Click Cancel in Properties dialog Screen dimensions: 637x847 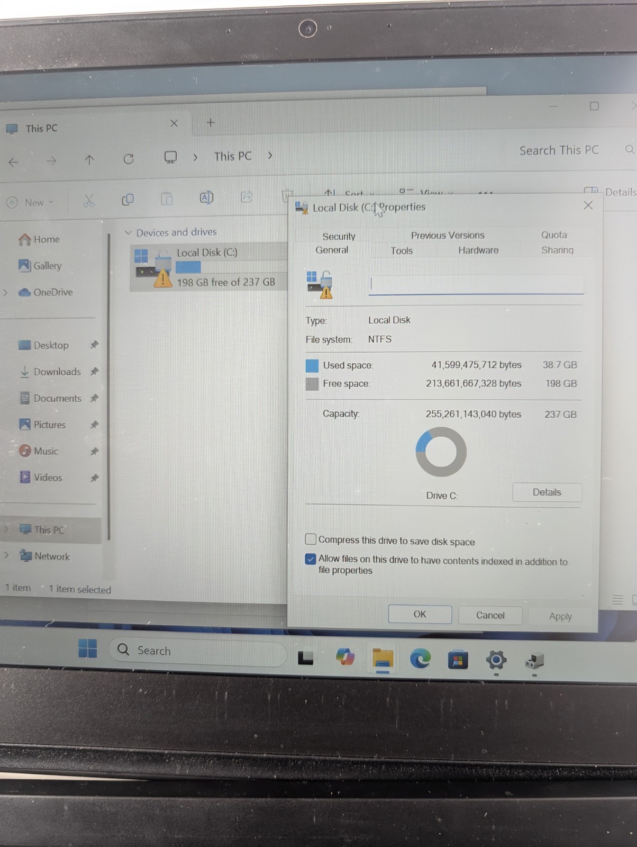coord(490,615)
